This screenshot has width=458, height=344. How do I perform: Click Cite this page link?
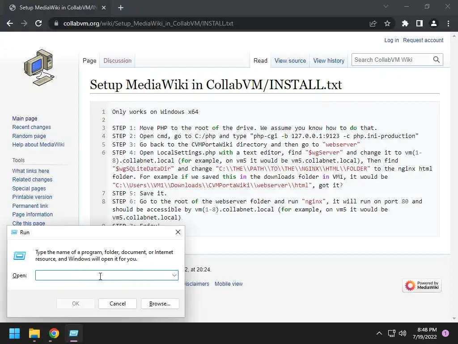pyautogui.click(x=29, y=223)
